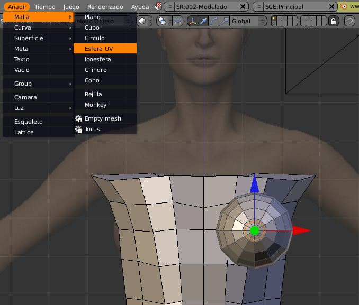Add an Icoesfera mesh
This screenshot has width=359, height=305.
[105, 59]
